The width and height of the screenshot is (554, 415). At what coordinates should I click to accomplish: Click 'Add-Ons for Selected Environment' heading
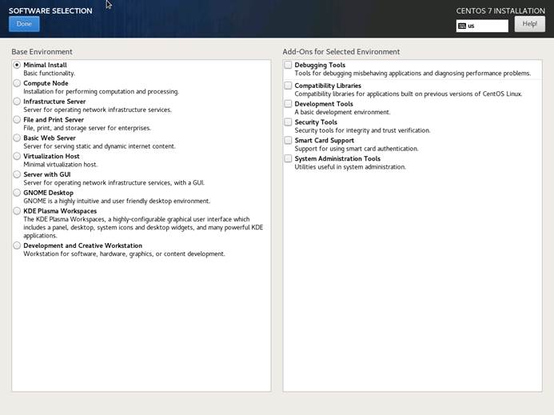[x=341, y=52]
